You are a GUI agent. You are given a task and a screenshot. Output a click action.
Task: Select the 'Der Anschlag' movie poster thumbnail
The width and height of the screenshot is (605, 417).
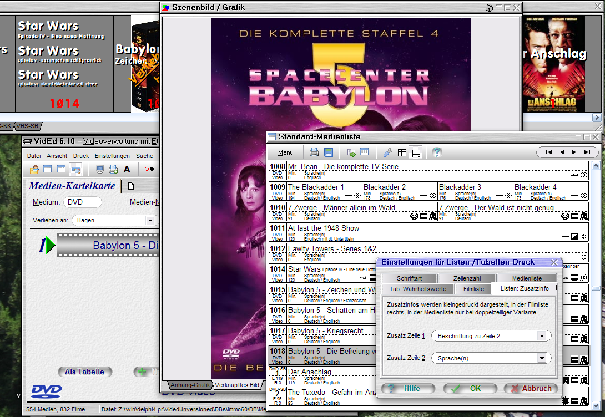pyautogui.click(x=553, y=64)
